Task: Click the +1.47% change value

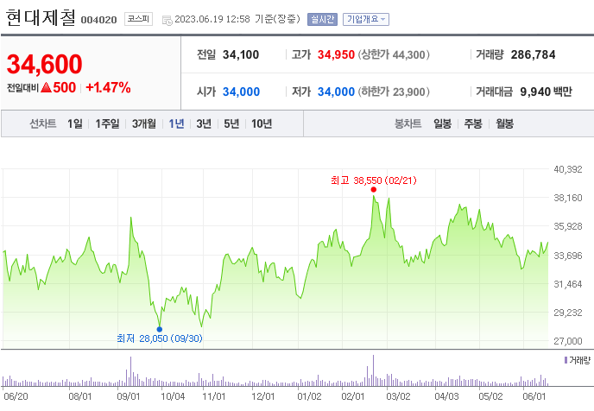Action: click(x=108, y=87)
